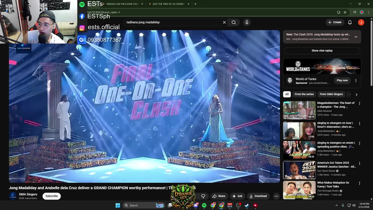The image size is (373, 210).
Task: Open singing to strangers on Azar thumbnail
Action: pyautogui.click(x=299, y=130)
